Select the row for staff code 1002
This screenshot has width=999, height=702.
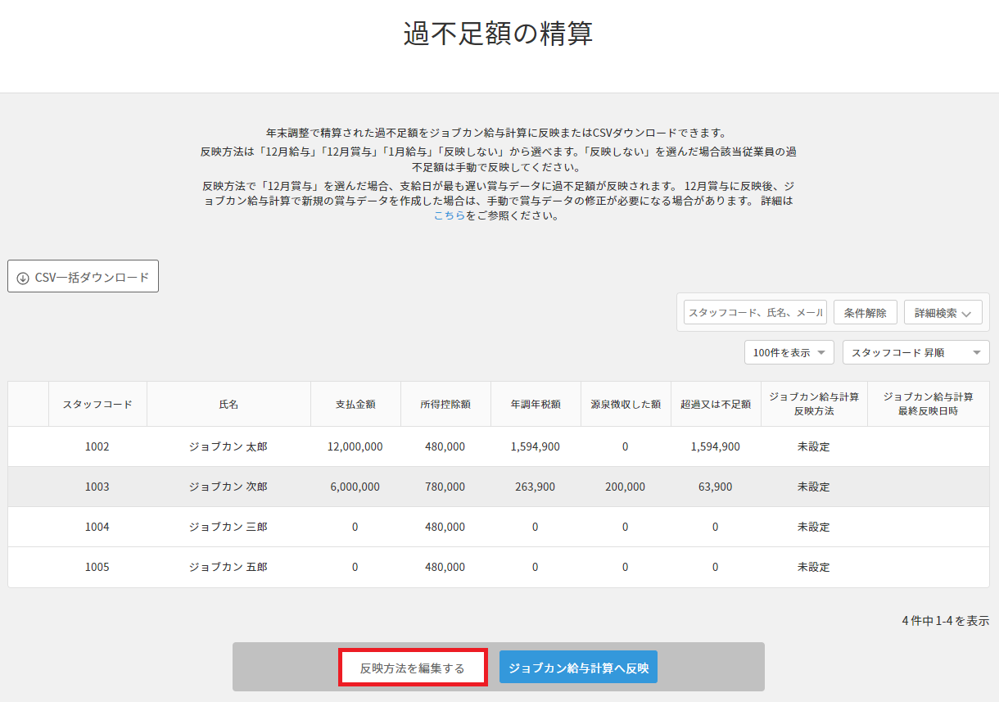tap(97, 446)
